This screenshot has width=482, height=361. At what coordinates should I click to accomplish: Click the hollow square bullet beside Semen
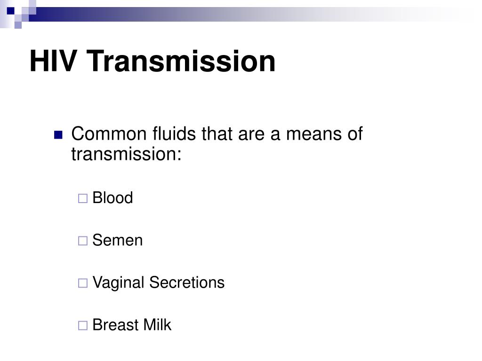click(x=83, y=241)
